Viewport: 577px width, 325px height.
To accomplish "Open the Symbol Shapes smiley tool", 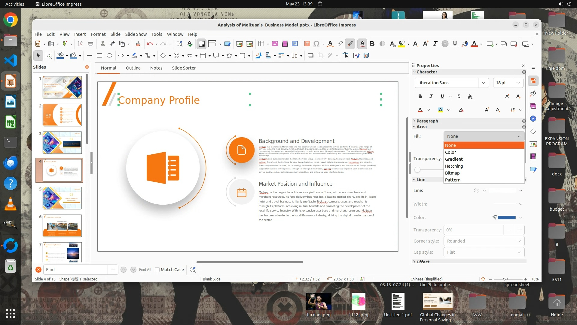I will pyautogui.click(x=176, y=55).
